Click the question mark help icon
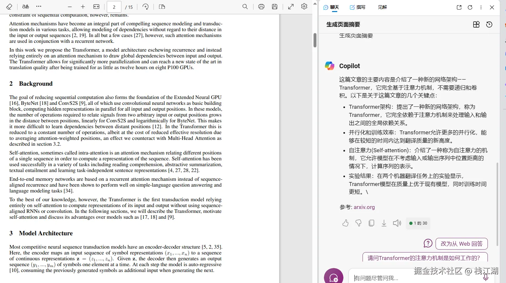 428,243
